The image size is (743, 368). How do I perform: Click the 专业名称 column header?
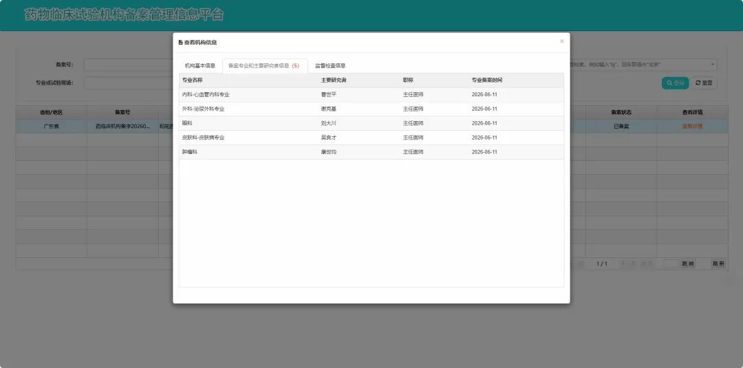193,80
